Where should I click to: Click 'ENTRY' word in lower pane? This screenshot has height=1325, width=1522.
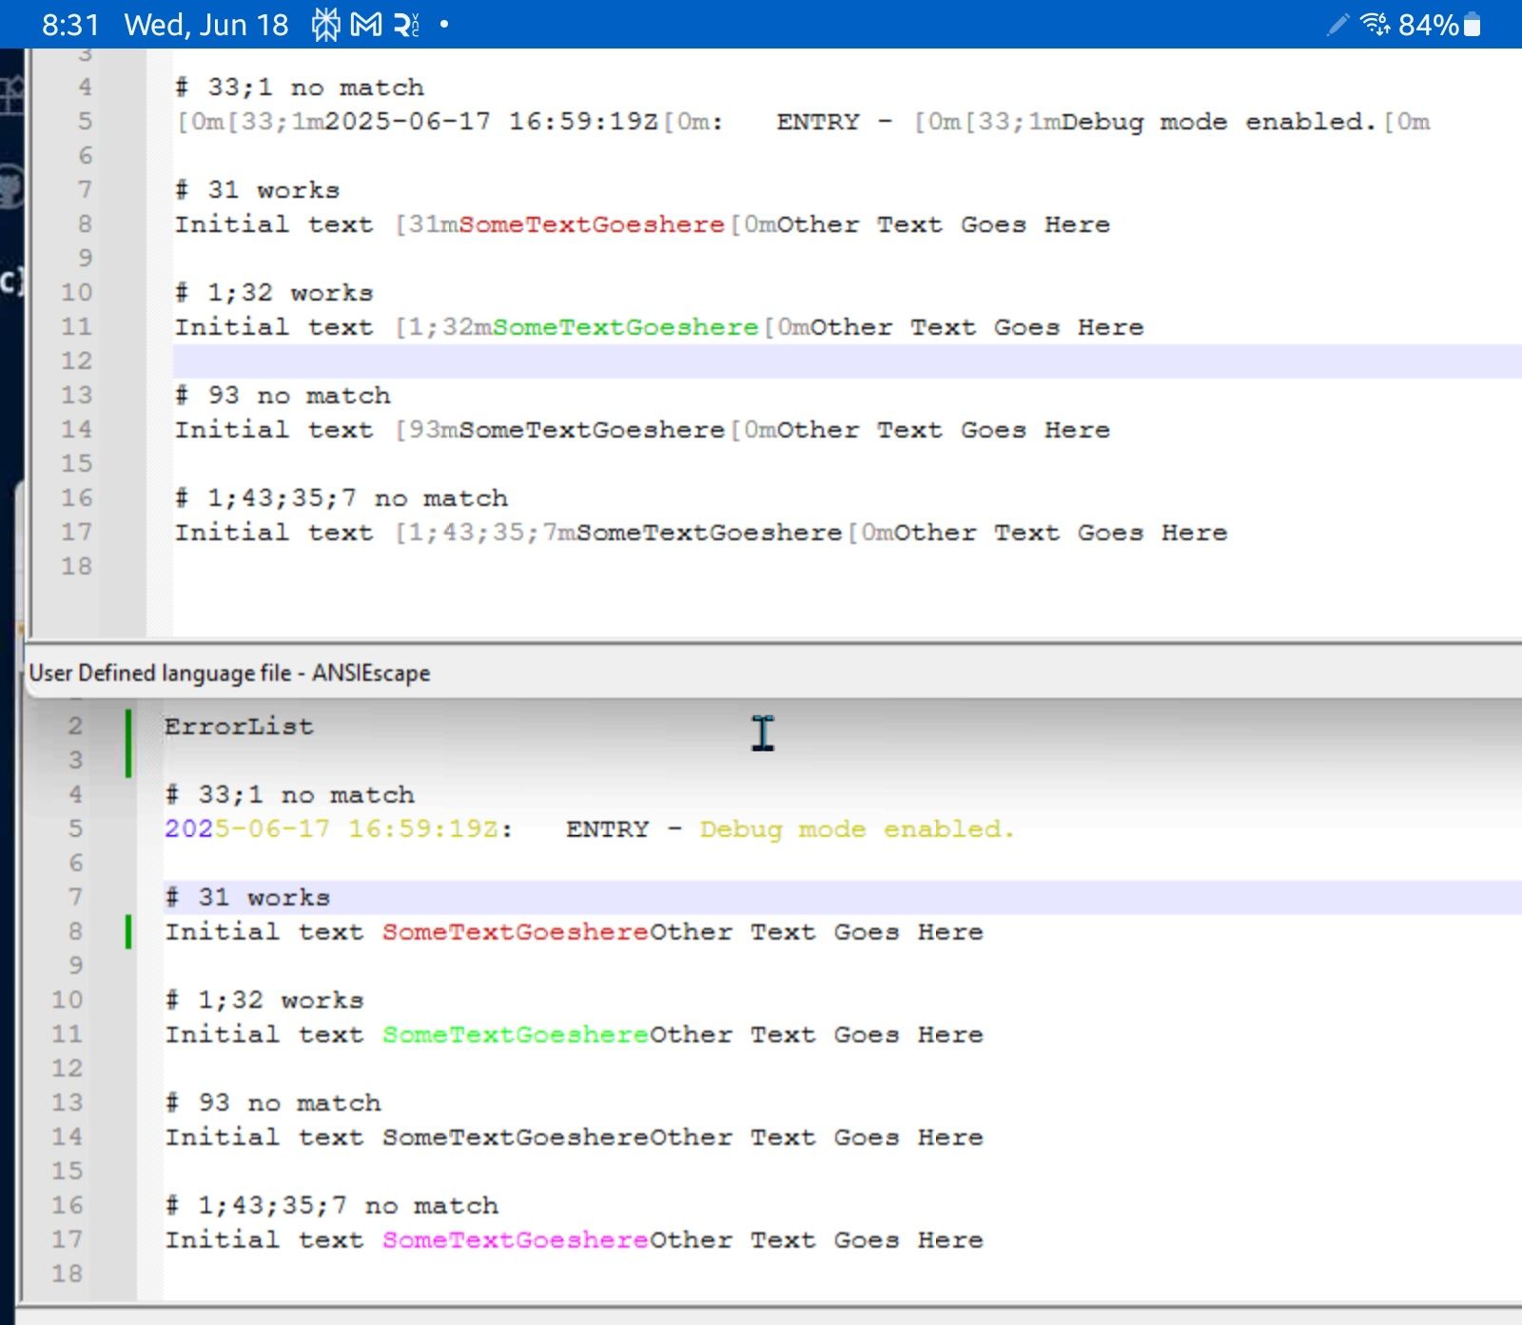click(608, 829)
